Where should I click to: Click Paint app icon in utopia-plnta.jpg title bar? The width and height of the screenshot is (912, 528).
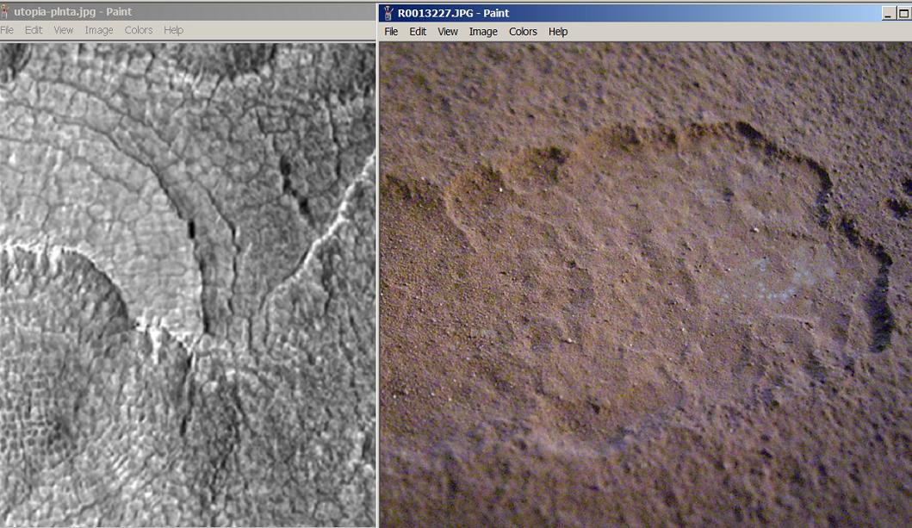[x=4, y=12]
